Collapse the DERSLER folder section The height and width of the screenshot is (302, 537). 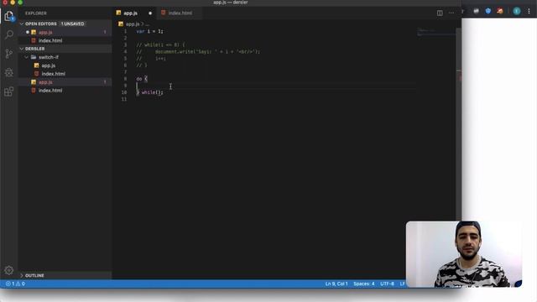click(22, 49)
